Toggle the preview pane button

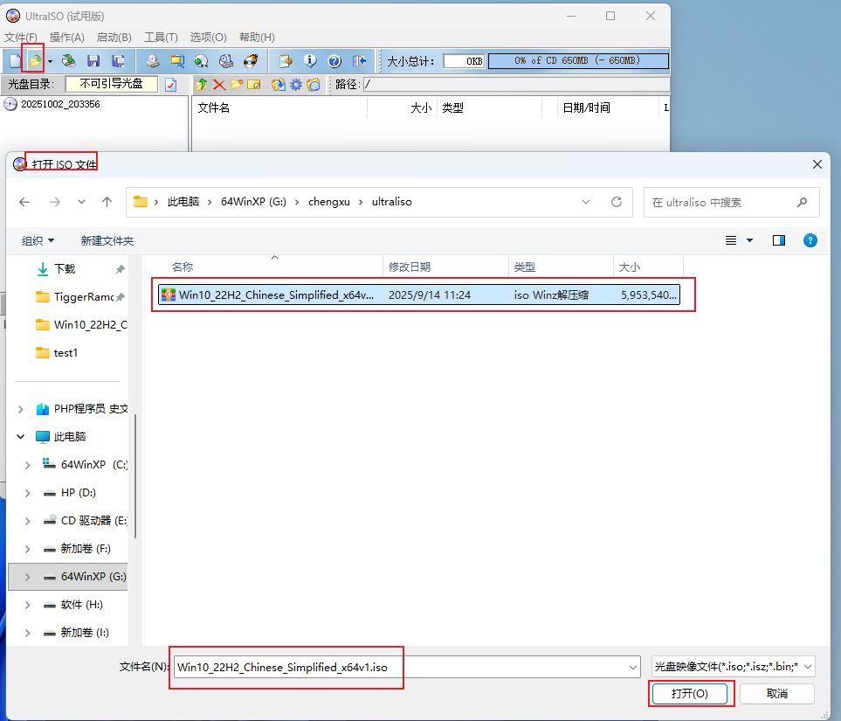pyautogui.click(x=779, y=240)
